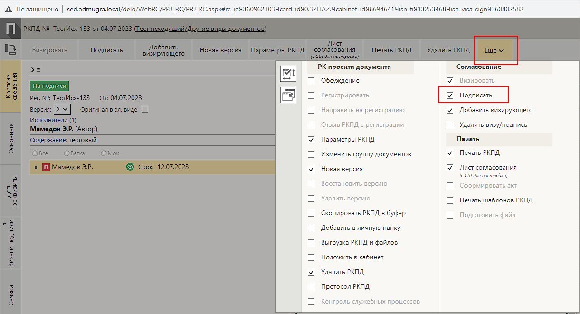Image resolution: width=580 pixels, height=314 pixels.
Task: Check Печать шаблонов РКПД checkbox
Action: [450, 200]
